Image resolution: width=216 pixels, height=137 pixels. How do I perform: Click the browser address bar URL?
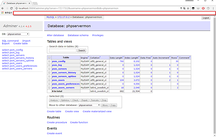tap(68, 8)
